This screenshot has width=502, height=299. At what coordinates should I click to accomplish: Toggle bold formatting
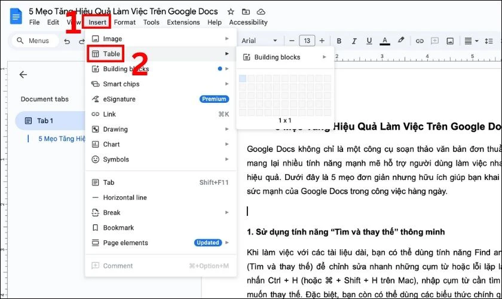(339, 41)
